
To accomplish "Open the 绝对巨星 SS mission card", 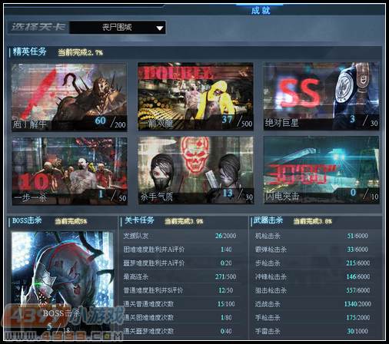I will pyautogui.click(x=321, y=96).
